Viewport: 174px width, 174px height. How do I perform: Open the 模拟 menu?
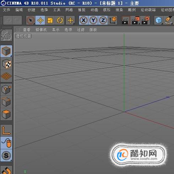107,10
